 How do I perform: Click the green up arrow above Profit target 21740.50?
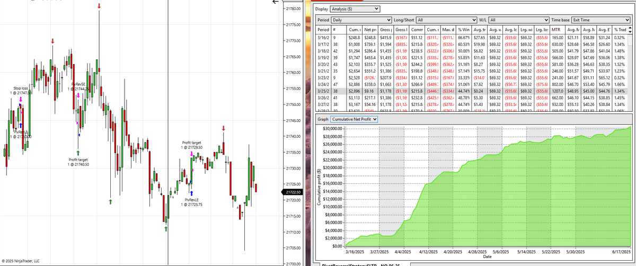(78, 153)
